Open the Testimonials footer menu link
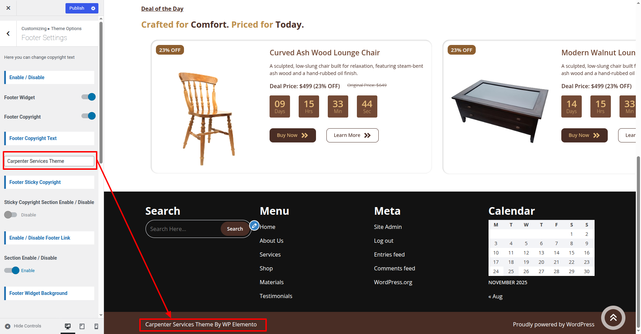Image resolution: width=641 pixels, height=334 pixels. (276, 296)
